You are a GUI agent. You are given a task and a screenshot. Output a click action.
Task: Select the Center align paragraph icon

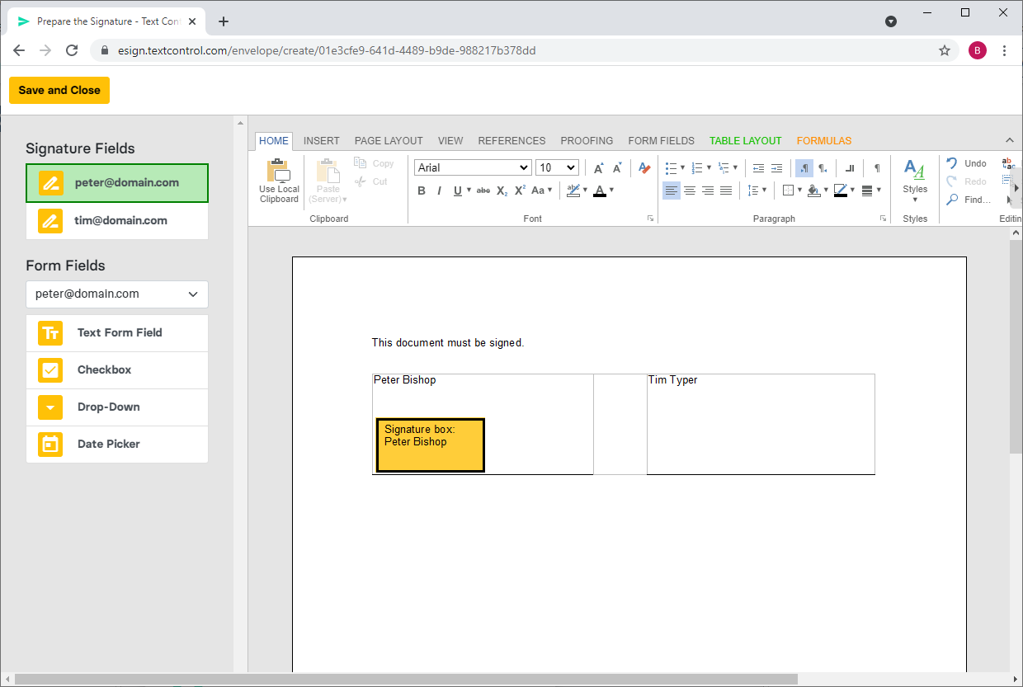point(690,191)
